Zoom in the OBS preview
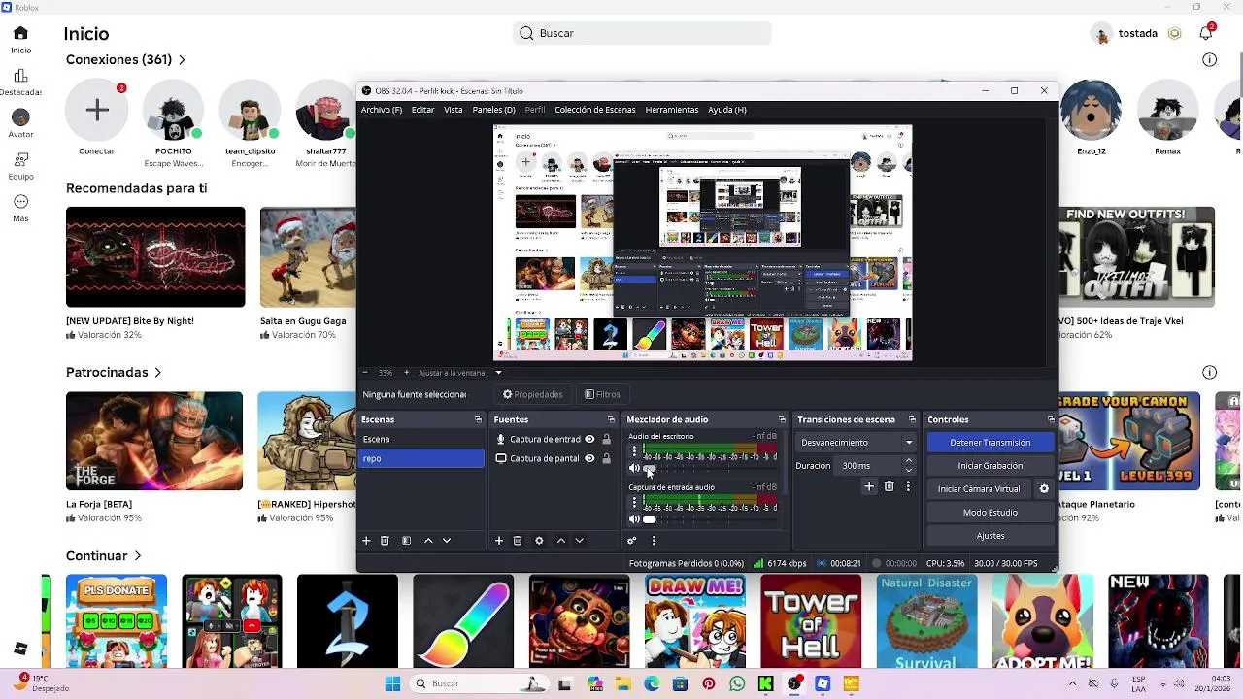Image resolution: width=1243 pixels, height=699 pixels. point(406,373)
